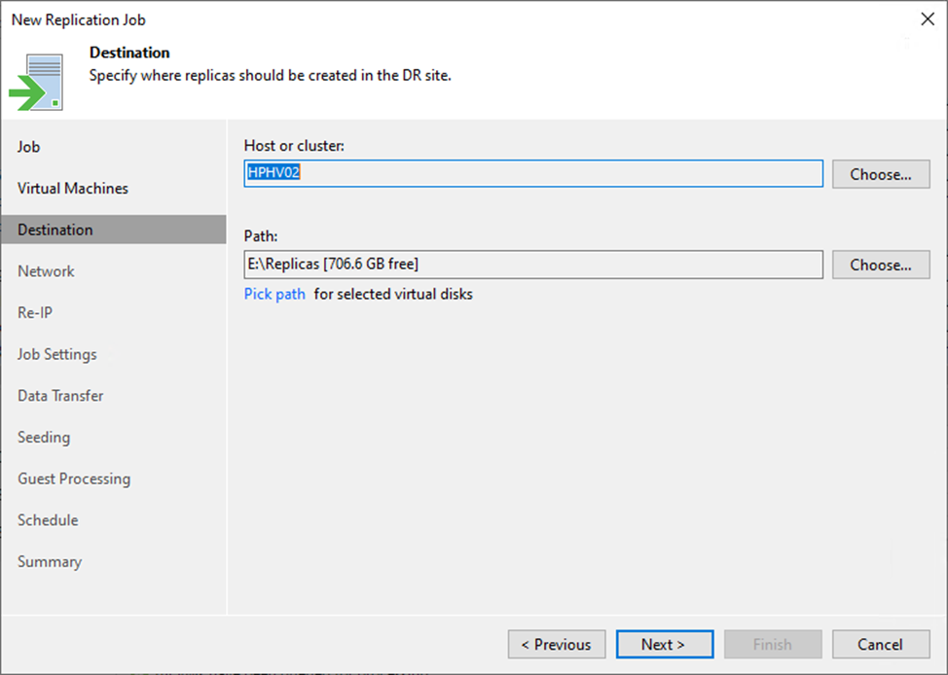Screen dimensions: 948x675
Task: Click the Path field showing E:\Replicas
Action: pos(532,265)
